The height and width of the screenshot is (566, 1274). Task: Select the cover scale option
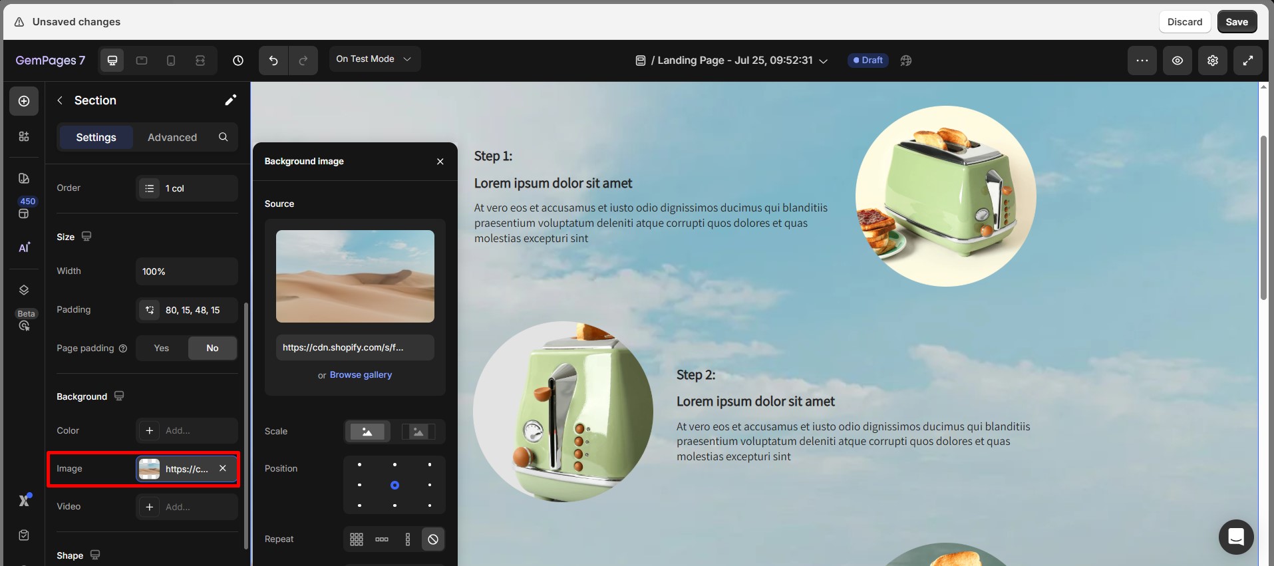click(x=367, y=432)
